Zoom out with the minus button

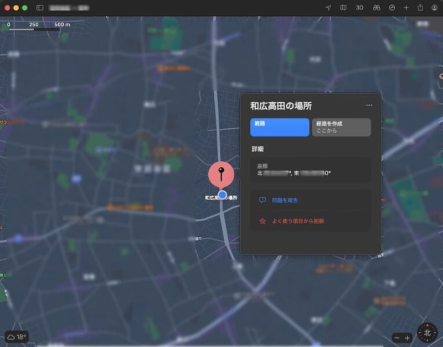[396, 338]
